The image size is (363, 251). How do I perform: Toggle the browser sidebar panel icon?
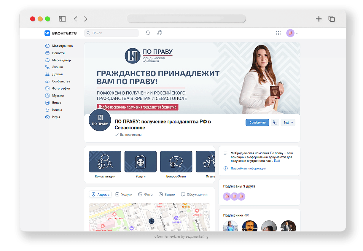62,19
